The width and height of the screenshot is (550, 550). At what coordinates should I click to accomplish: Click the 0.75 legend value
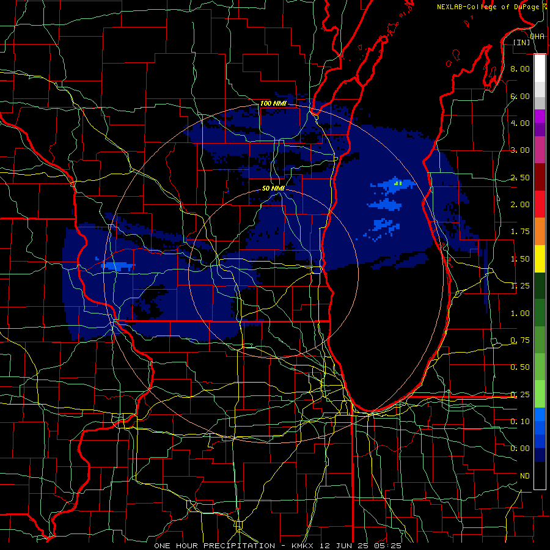[520, 340]
